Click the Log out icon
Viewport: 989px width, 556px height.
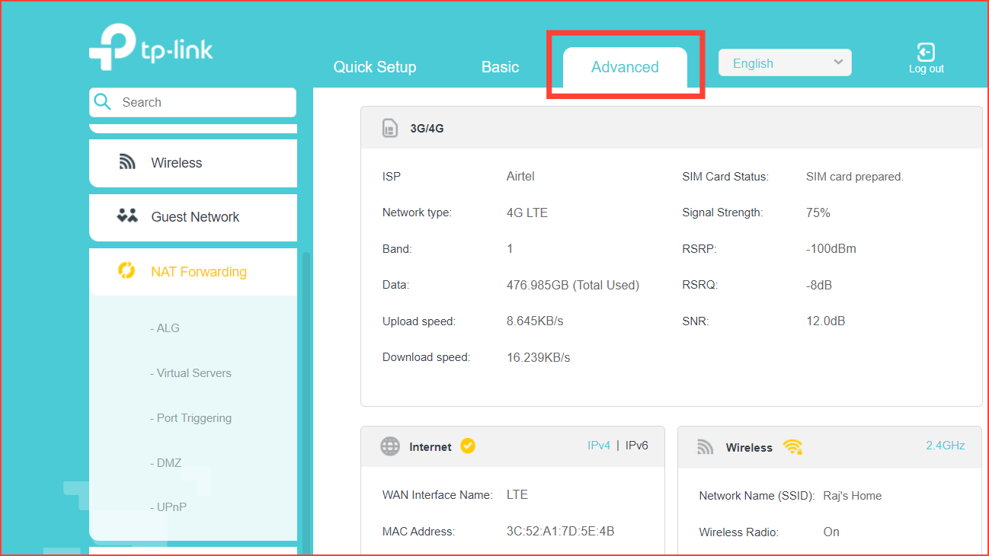pyautogui.click(x=926, y=53)
